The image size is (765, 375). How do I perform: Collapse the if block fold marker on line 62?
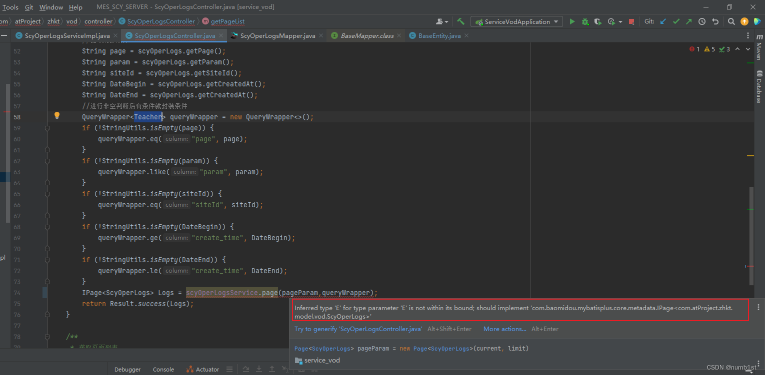pyautogui.click(x=47, y=161)
